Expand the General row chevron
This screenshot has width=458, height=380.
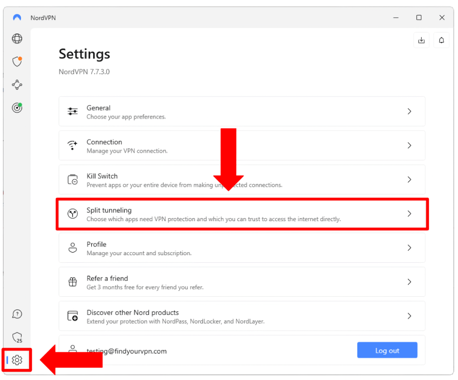pyautogui.click(x=410, y=111)
